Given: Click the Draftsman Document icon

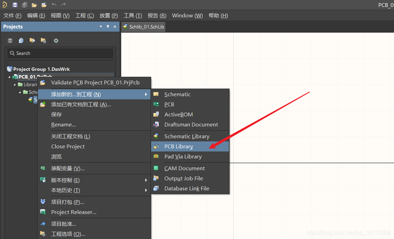Looking at the screenshot, I should point(156,124).
